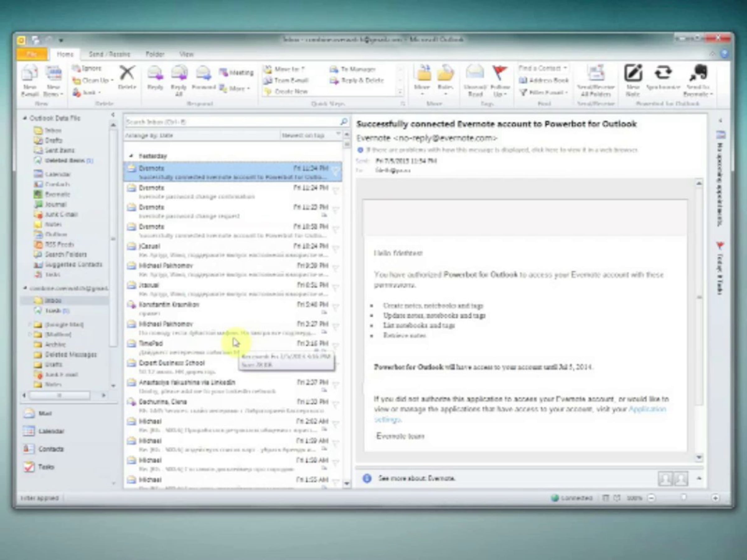
Task: Toggle flag on Konstantin message row
Action: coord(335,307)
